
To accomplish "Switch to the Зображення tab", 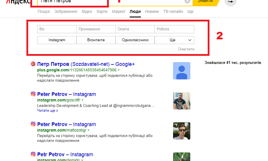I will click(x=66, y=11).
